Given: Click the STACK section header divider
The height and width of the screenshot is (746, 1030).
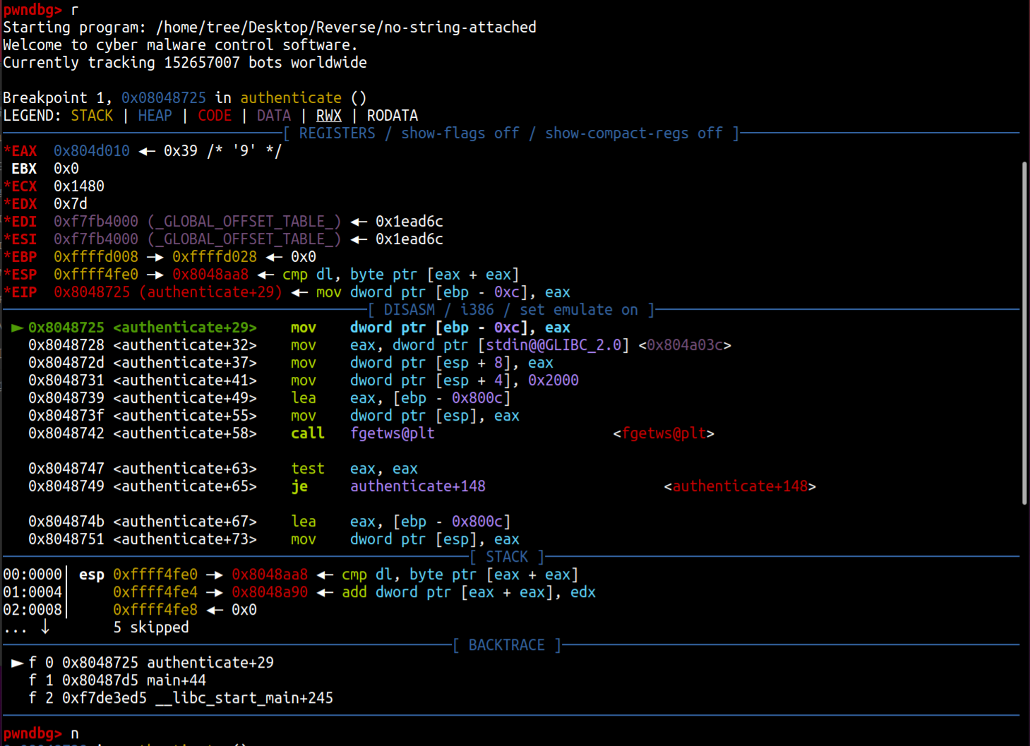Looking at the screenshot, I should click(506, 557).
